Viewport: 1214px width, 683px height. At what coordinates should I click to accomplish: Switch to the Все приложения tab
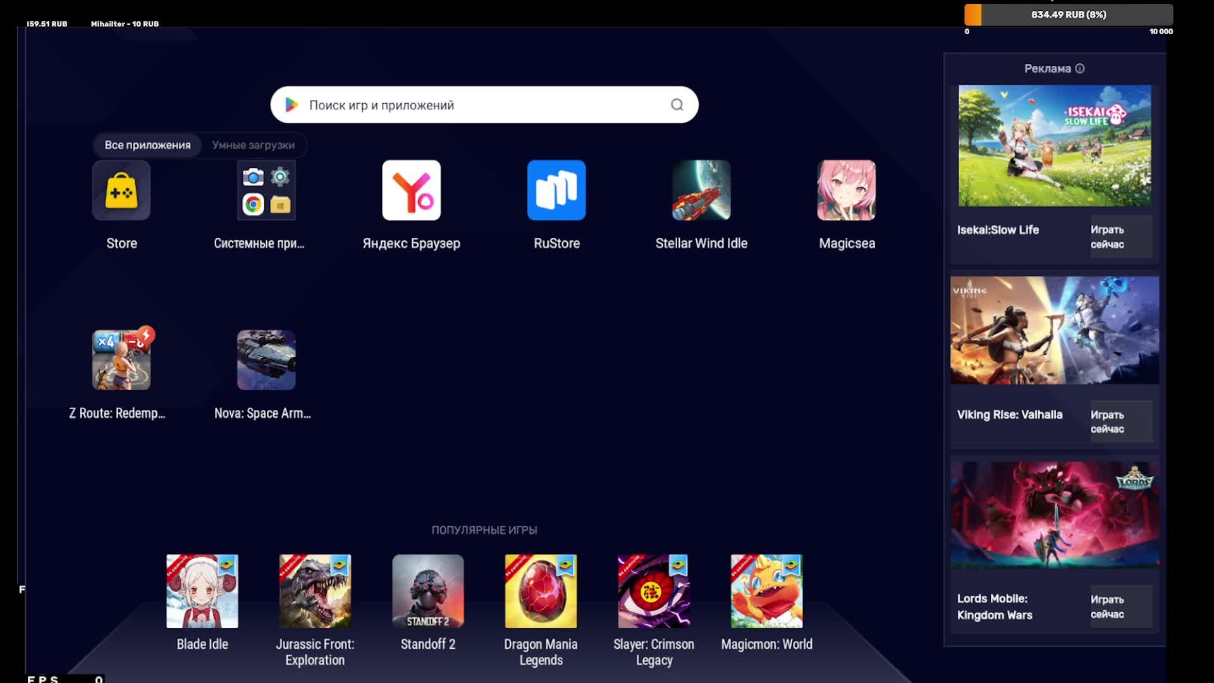[147, 145]
